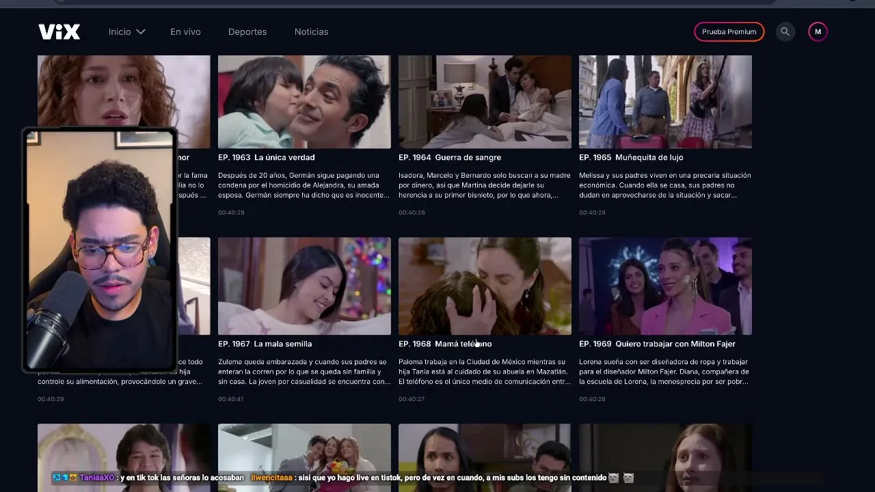Click the ilwencitaaa username in chat overlay
Viewport: 875px width, 492px height.
(271, 478)
